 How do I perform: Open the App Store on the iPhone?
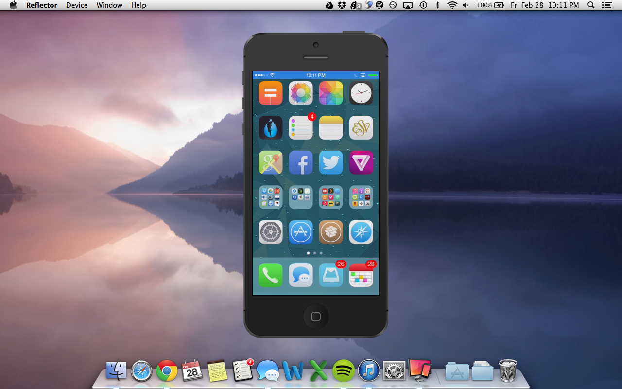(x=301, y=232)
